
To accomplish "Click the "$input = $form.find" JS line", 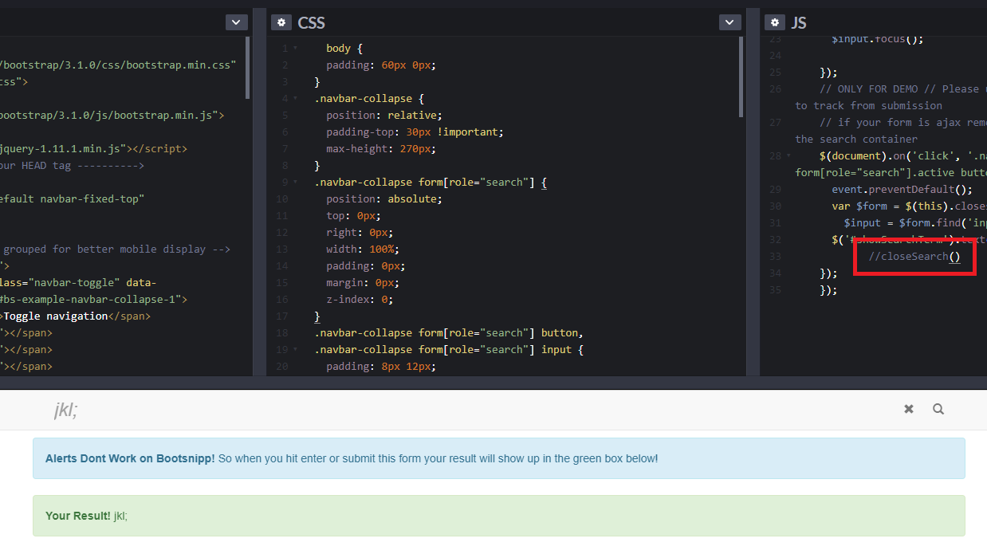I will pos(915,223).
